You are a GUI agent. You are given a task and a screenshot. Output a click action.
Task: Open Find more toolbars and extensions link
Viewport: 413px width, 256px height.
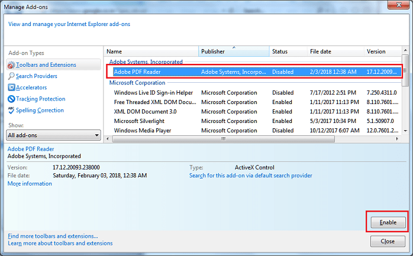53,236
